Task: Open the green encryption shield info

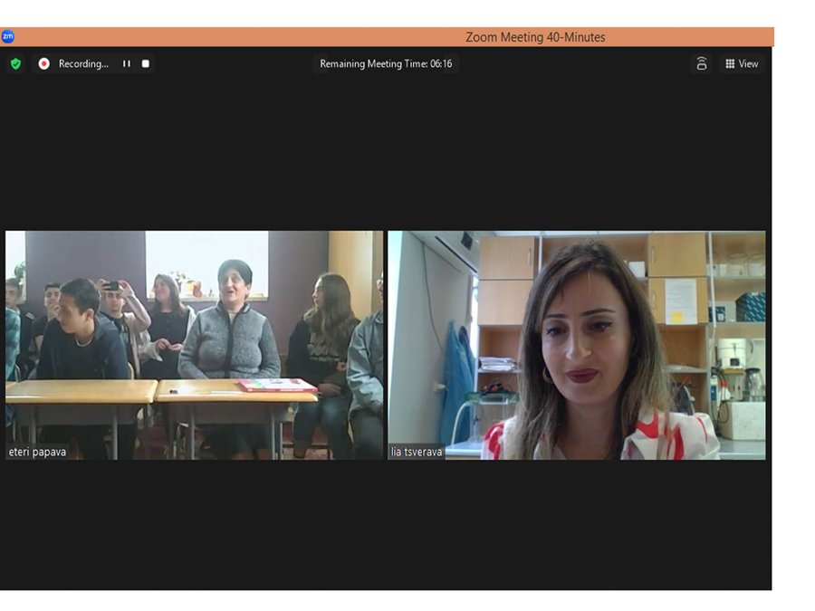Action: pos(15,64)
